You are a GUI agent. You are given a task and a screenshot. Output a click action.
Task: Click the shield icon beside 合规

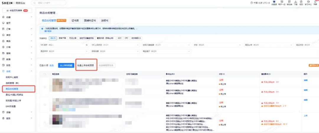pos(3,71)
